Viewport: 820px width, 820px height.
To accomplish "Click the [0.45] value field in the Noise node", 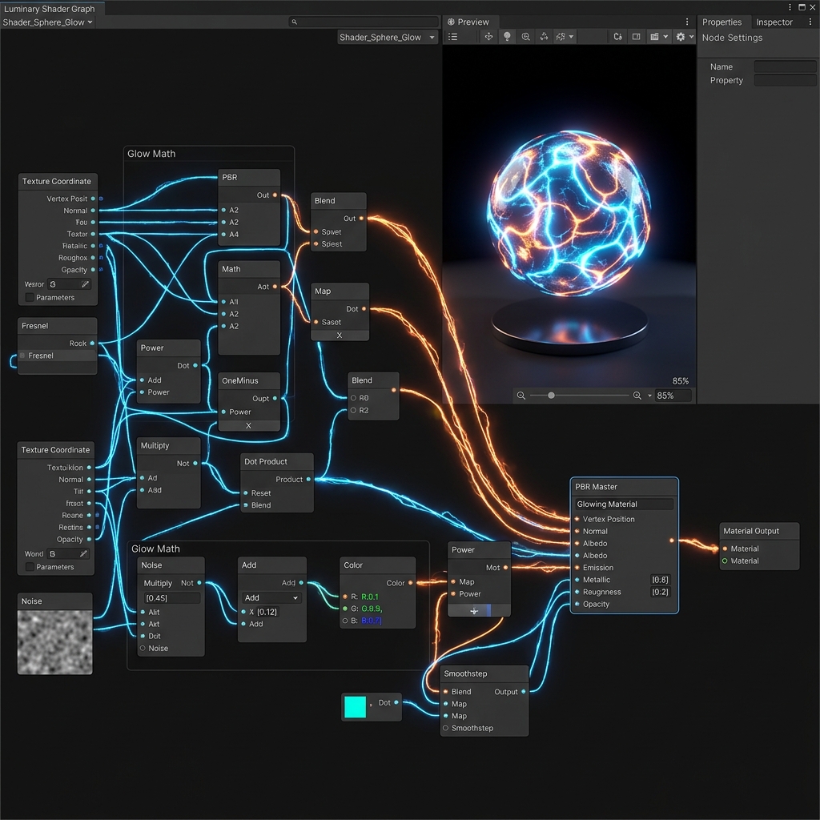I will 171,597.
